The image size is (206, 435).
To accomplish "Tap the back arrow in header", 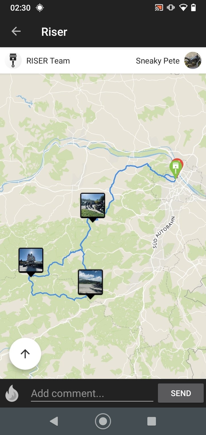I will point(16,31).
